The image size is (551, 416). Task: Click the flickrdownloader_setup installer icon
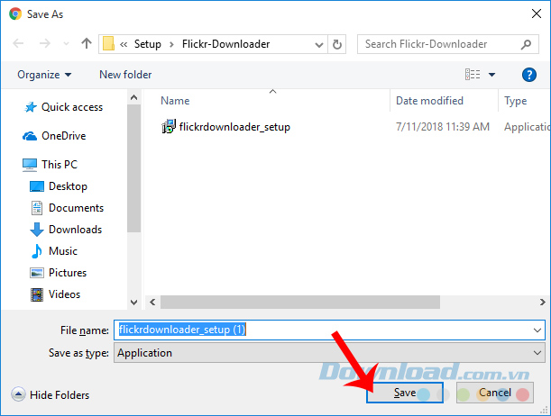(x=169, y=127)
